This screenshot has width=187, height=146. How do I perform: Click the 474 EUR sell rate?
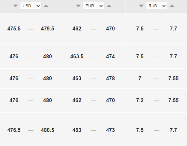click(x=110, y=56)
